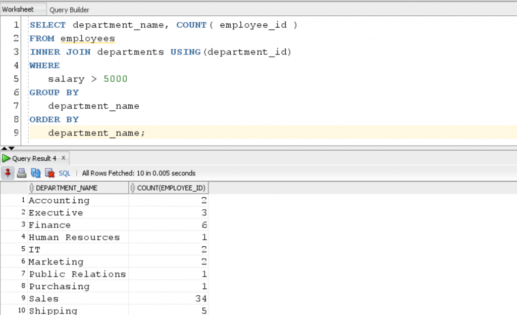517x315 pixels.
Task: Click the print results icon
Action: (x=22, y=173)
